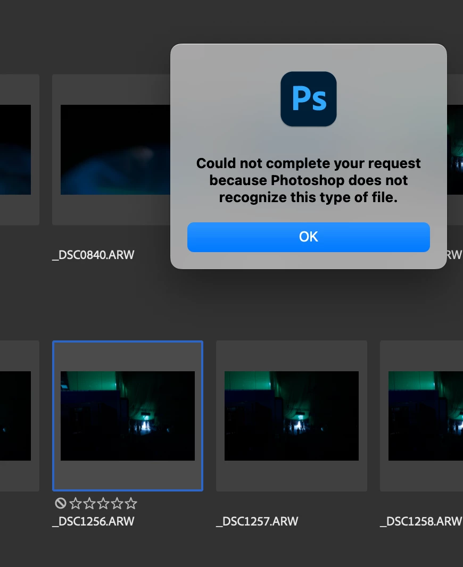Click the _DSC1256.ARW file name
Viewport: 463px width, 567px height.
pos(93,521)
